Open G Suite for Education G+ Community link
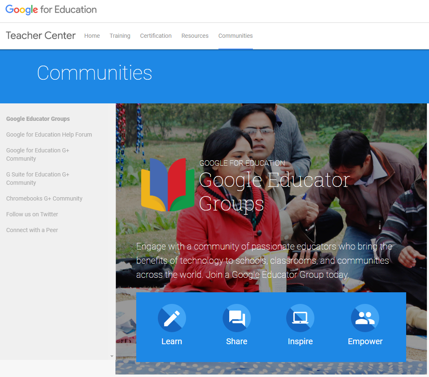The height and width of the screenshot is (377, 429). pos(38,179)
